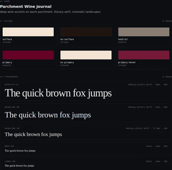
Task: Click the LABEL-MD label
Action: pyautogui.click(x=10, y=161)
